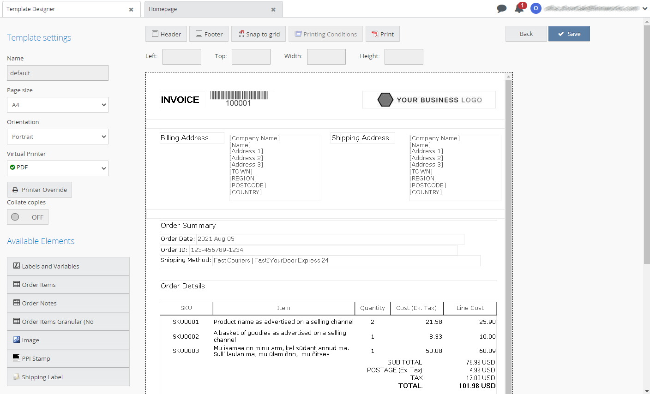Click the blue user avatar circle

[536, 8]
